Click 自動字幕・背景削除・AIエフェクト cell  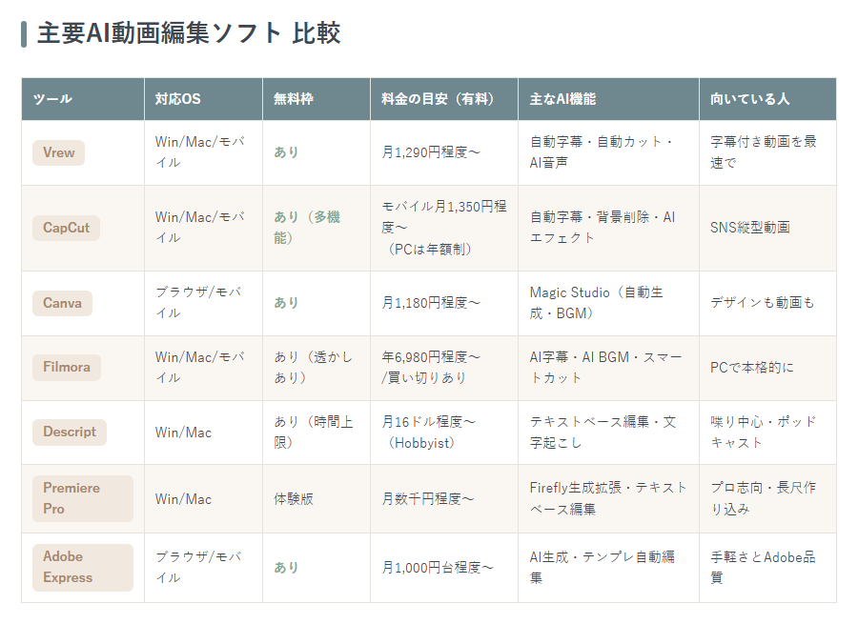tap(608, 228)
